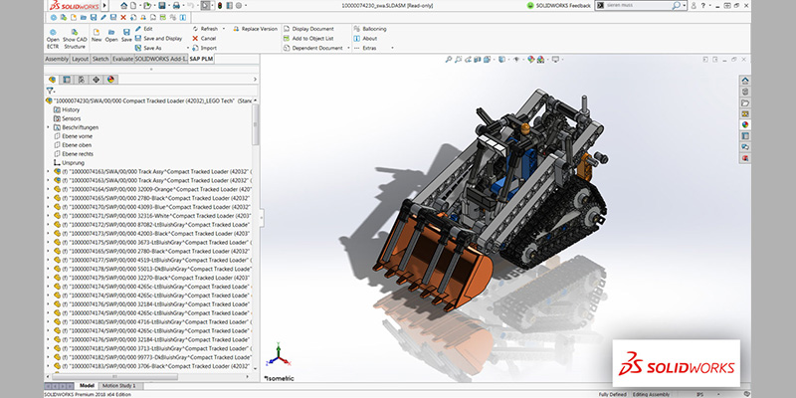Click the Options gear icon in top toolbar
Image resolution: width=796 pixels, height=398 pixels.
pyautogui.click(x=239, y=6)
